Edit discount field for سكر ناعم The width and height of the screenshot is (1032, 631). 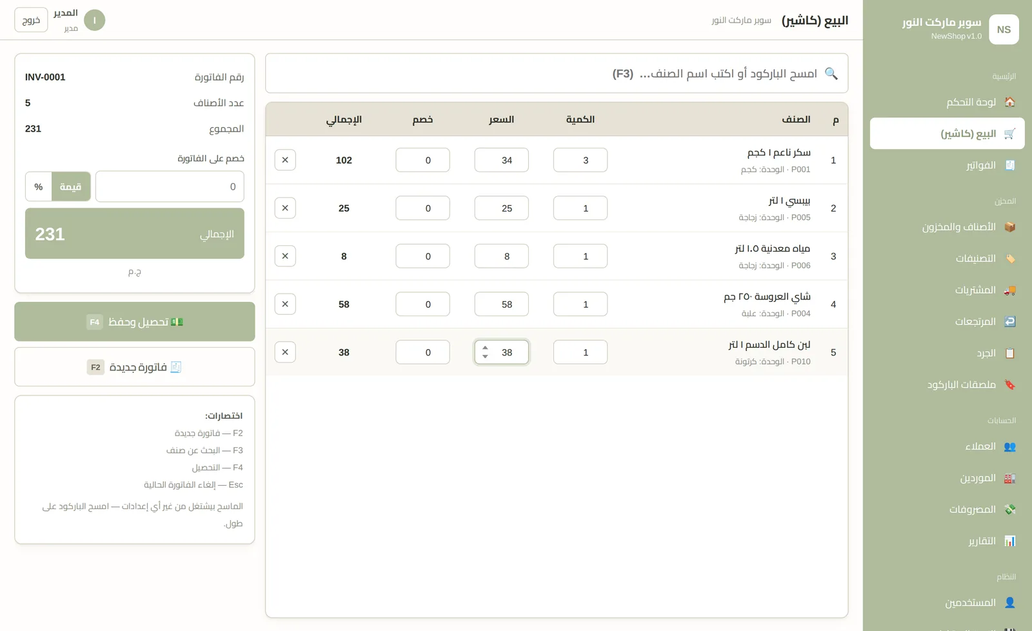click(x=422, y=160)
